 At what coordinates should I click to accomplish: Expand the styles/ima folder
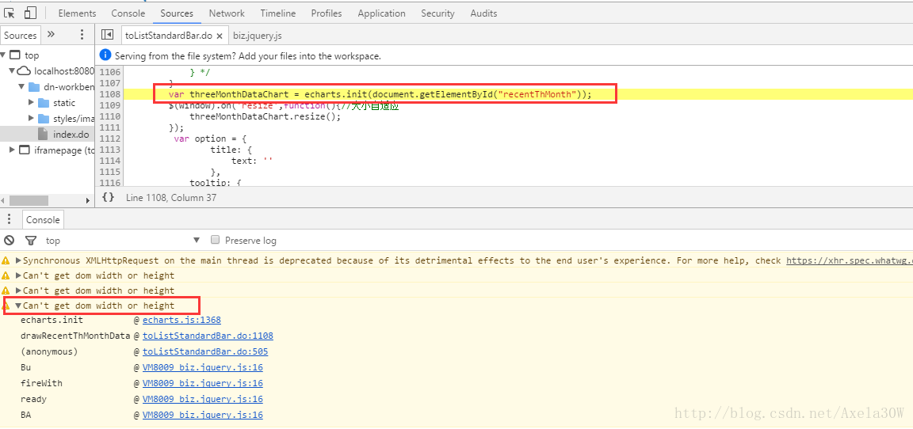[32, 118]
